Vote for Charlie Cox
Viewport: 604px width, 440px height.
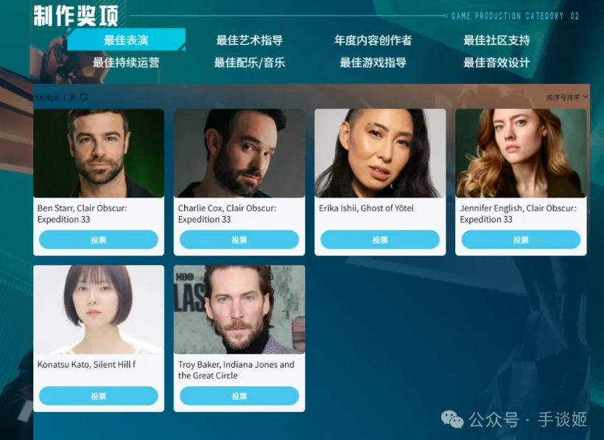point(239,240)
